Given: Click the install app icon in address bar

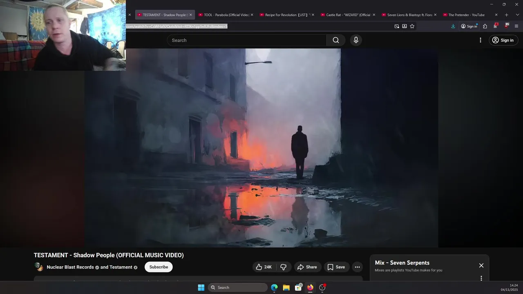Looking at the screenshot, I should (x=405, y=26).
